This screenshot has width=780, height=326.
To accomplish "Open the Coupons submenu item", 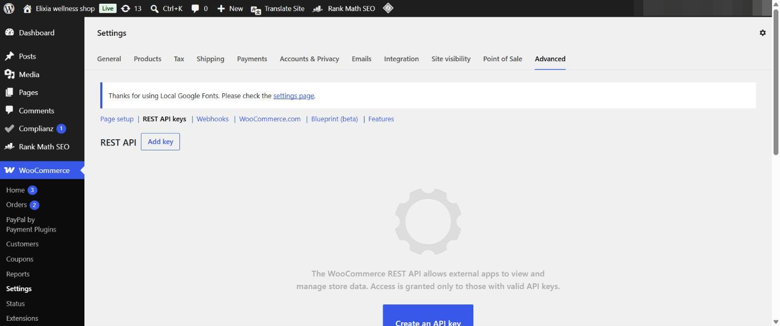I will [x=20, y=259].
